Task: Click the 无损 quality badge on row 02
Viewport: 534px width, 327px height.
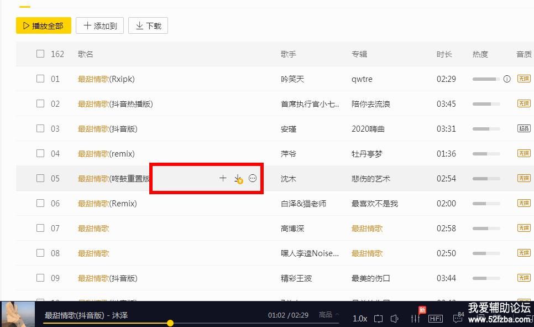Action: [524, 103]
